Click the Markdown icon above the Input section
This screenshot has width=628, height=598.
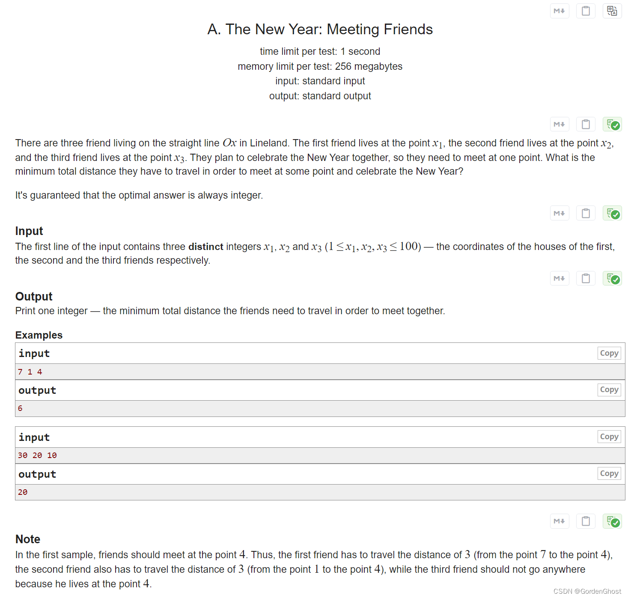(560, 213)
